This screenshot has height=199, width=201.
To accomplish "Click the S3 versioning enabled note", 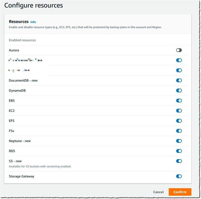I will pyautogui.click(x=40, y=166).
